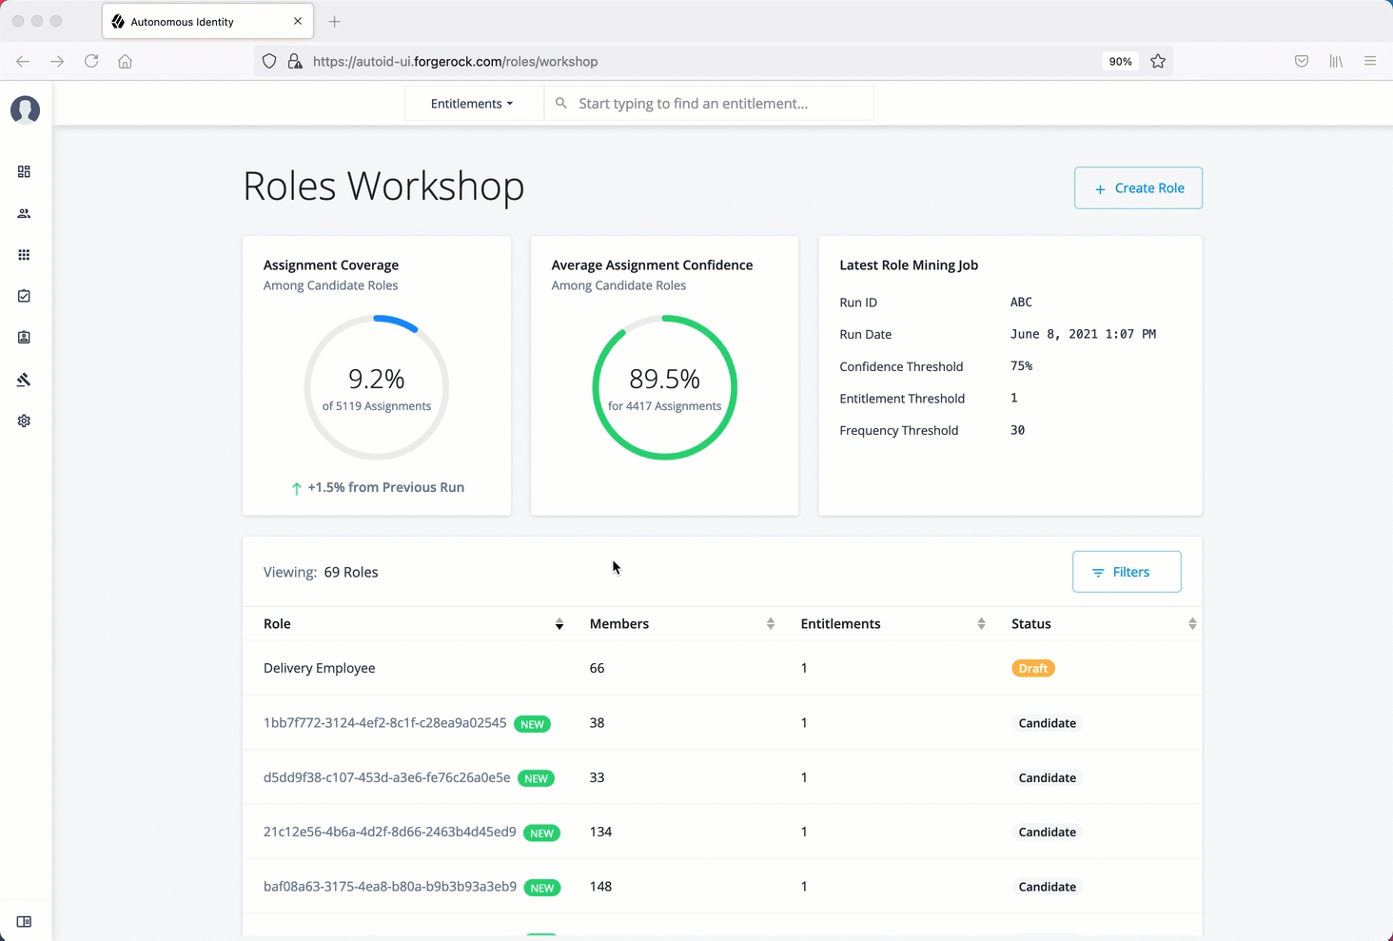Viewport: 1393px width, 941px height.
Task: Click the identities people icon in sidebar
Action: (x=24, y=214)
